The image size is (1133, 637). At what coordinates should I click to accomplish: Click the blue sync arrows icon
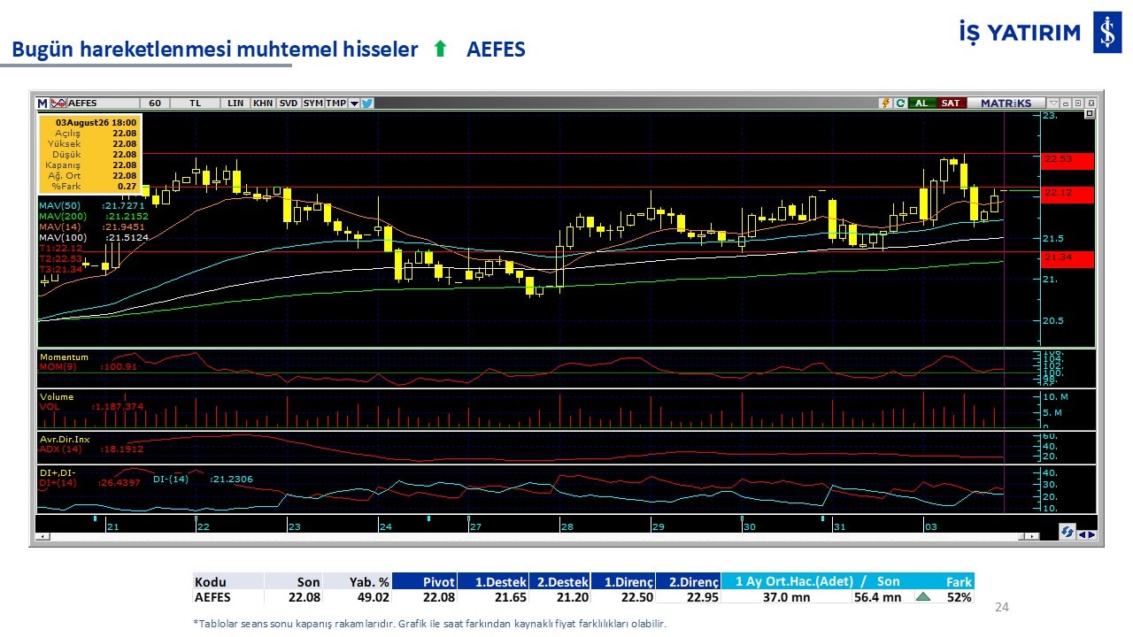point(1067,532)
